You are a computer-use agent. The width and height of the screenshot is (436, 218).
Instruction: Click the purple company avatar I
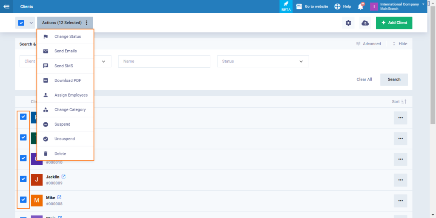point(374,6)
